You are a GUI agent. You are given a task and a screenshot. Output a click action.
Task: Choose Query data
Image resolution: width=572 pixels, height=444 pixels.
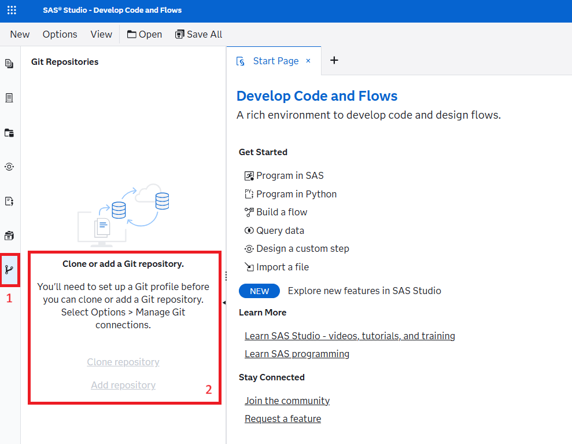coord(280,230)
